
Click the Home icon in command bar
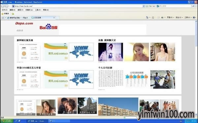click(147, 17)
